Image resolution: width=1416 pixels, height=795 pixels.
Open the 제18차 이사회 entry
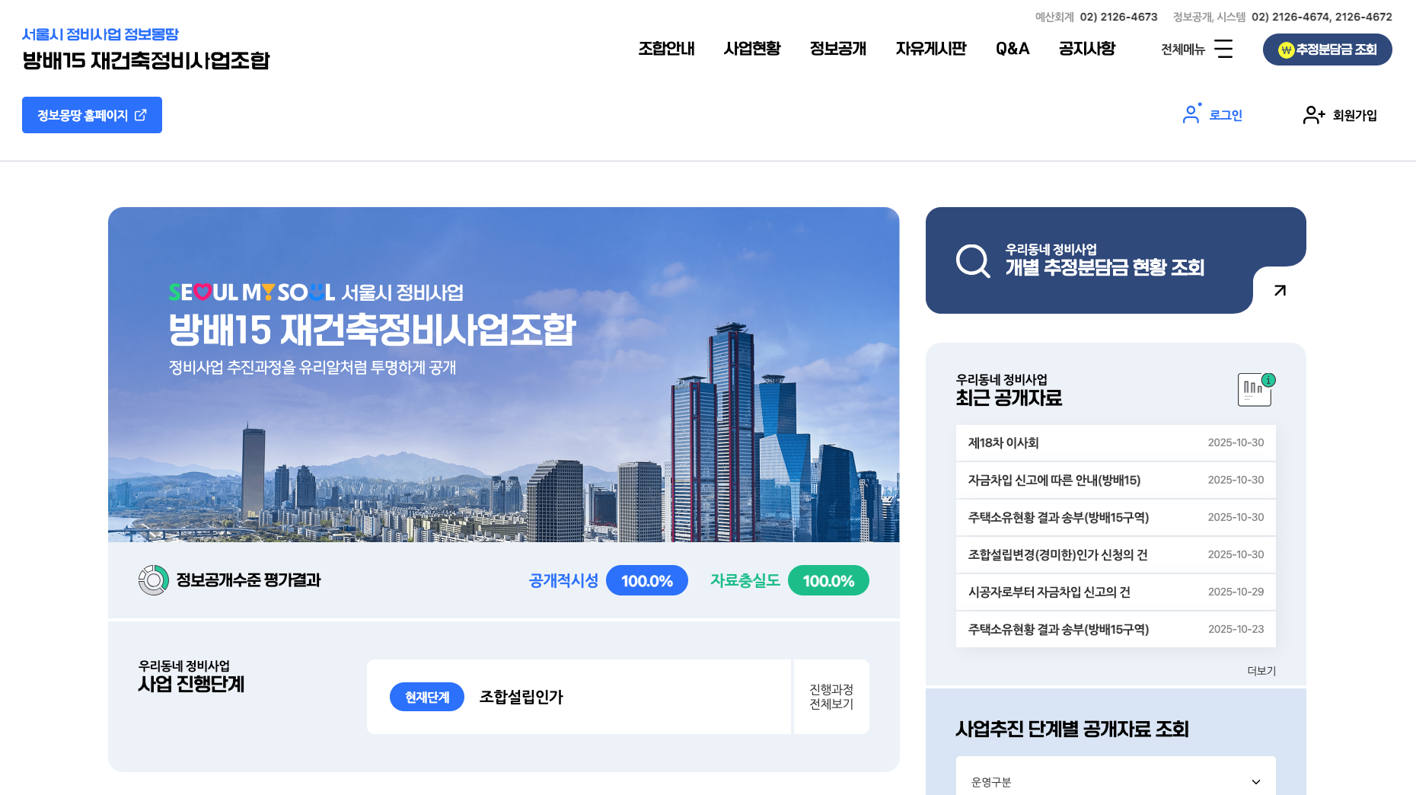click(1116, 442)
